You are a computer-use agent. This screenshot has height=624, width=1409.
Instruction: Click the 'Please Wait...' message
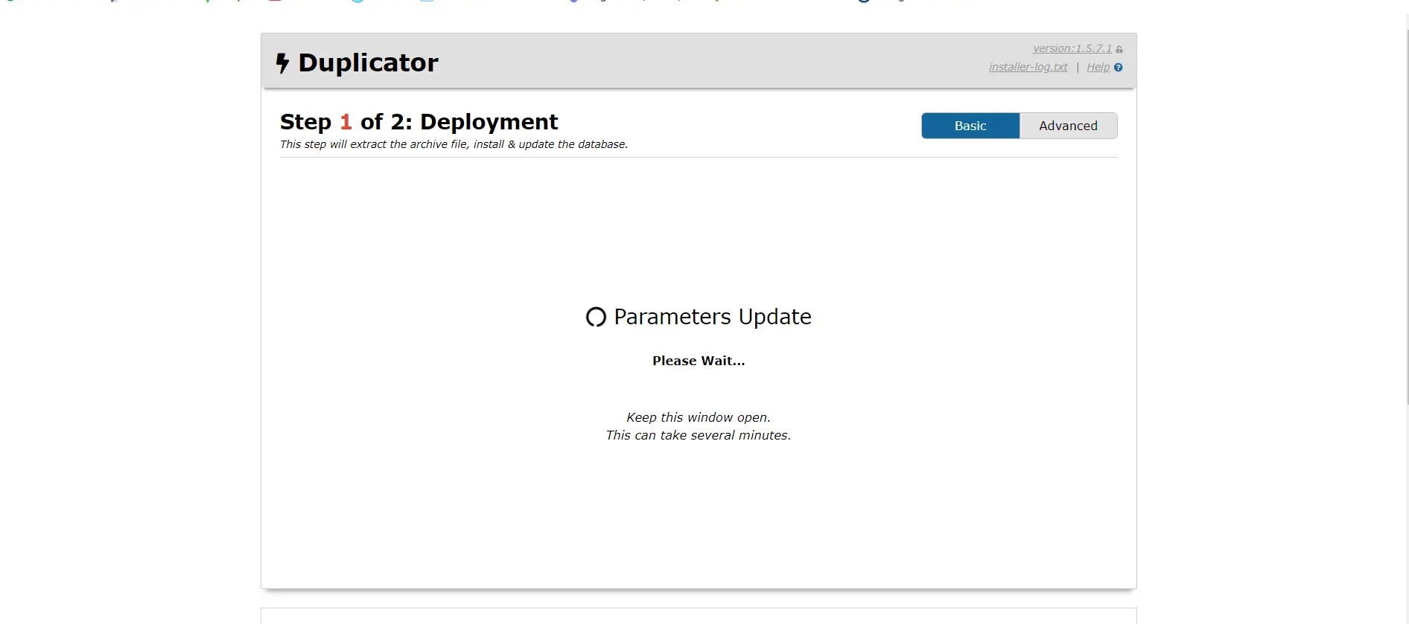[699, 361]
